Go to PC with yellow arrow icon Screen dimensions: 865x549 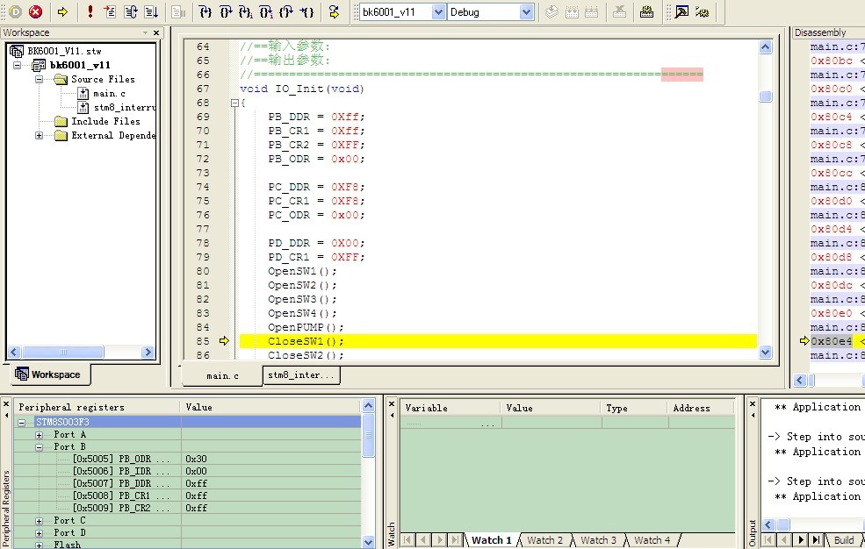(62, 11)
